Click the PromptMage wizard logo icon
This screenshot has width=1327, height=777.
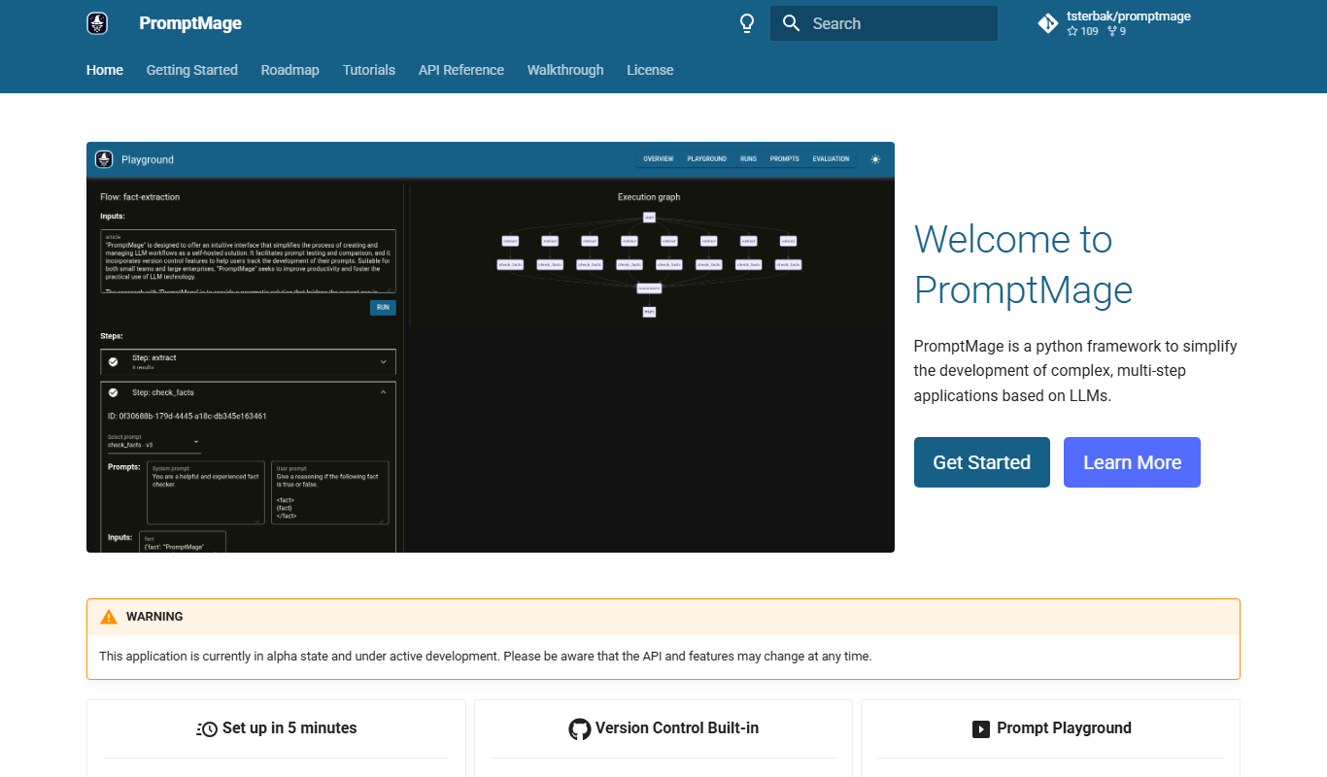(97, 23)
